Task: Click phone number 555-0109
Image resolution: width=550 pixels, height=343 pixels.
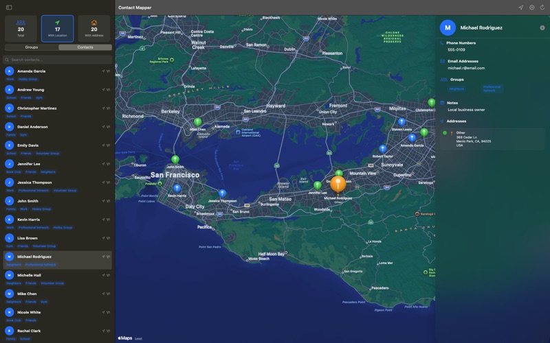Action: point(456,49)
